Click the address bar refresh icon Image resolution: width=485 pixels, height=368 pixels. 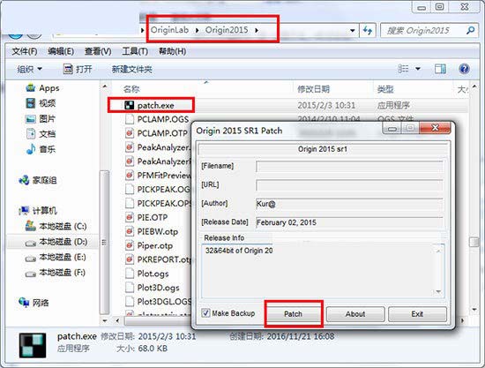tap(368, 30)
